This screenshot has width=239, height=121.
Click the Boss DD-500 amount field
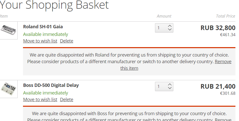pos(164,86)
